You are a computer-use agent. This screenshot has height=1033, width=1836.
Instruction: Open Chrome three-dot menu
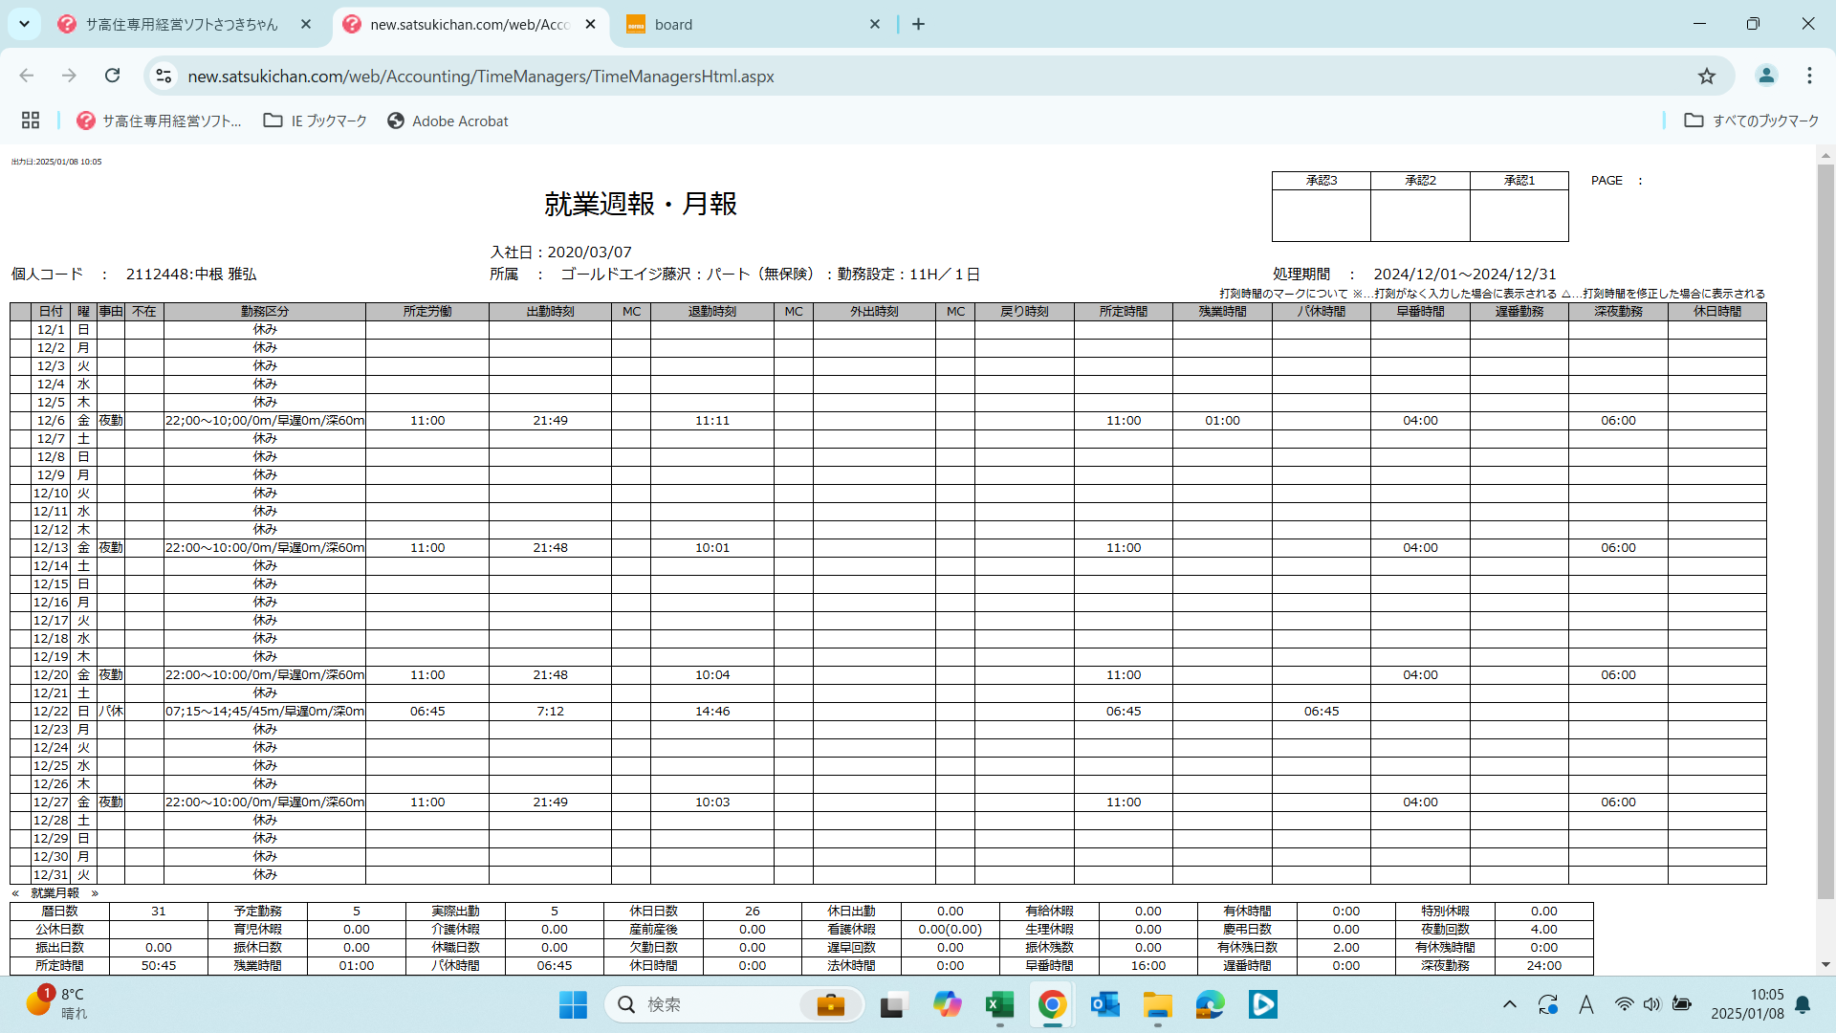1809,76
